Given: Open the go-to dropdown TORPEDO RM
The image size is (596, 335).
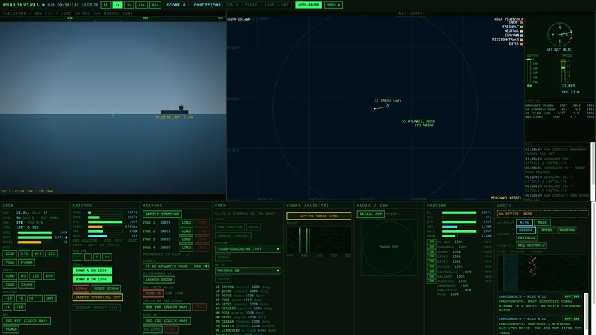Looking at the screenshot, I should [248, 271].
